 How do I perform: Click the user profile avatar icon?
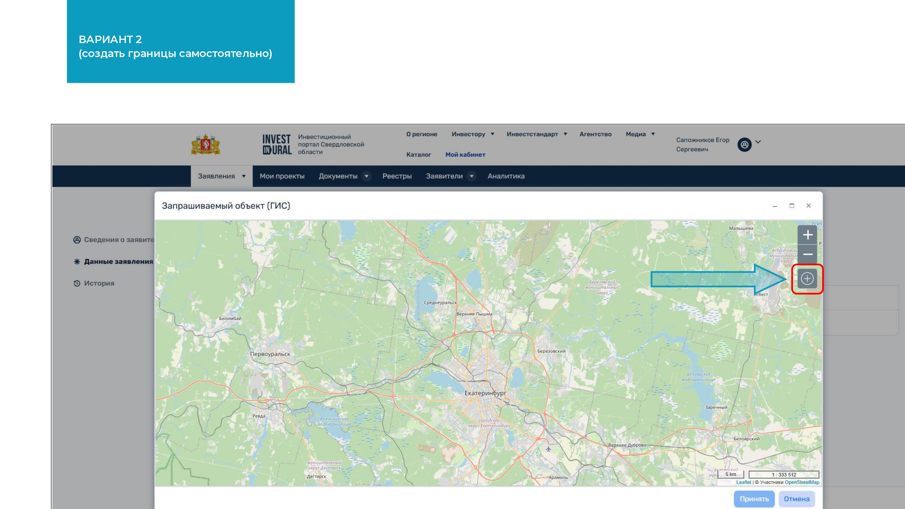pyautogui.click(x=744, y=144)
